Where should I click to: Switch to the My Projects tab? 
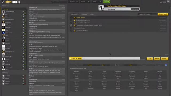tap(75, 14)
